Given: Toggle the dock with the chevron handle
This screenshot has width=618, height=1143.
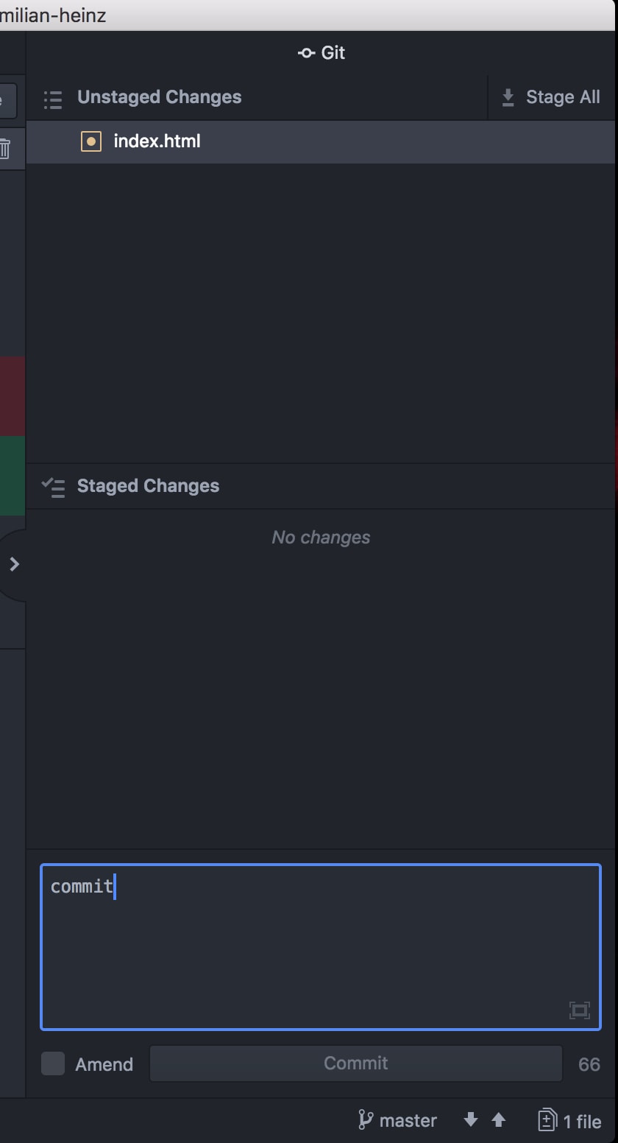Looking at the screenshot, I should (x=14, y=565).
